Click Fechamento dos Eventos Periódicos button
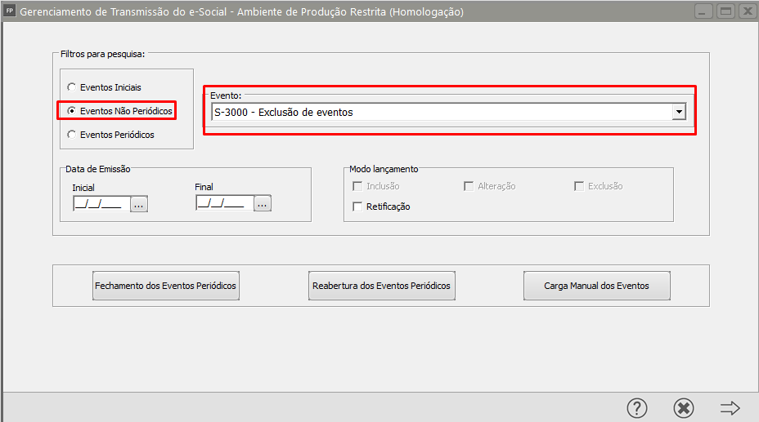Screen dimensions: 759x422 point(166,287)
